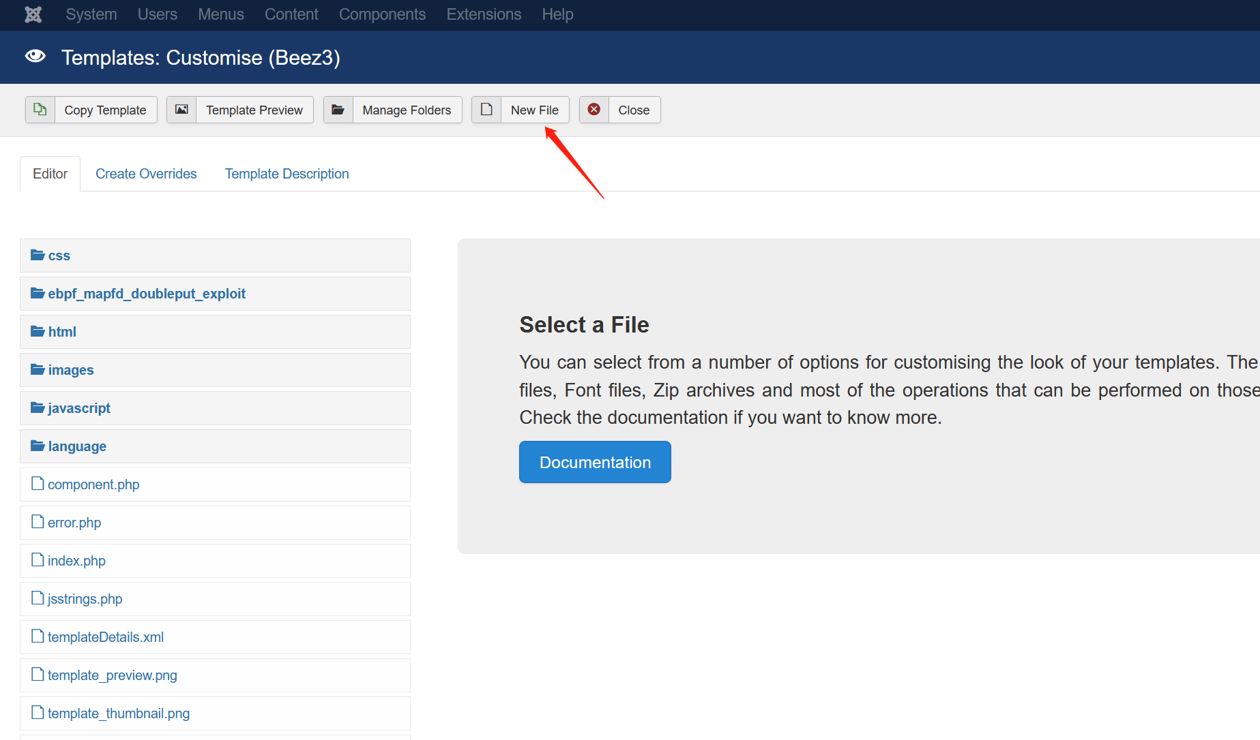Click the ebpf_mapfd_doubleput_exploit folder icon

point(38,293)
